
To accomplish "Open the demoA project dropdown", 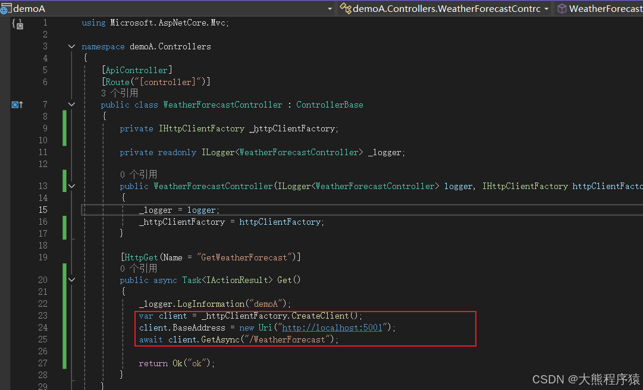I will pos(330,8).
